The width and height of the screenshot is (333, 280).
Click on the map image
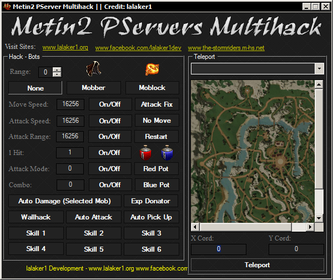[x=253, y=151]
